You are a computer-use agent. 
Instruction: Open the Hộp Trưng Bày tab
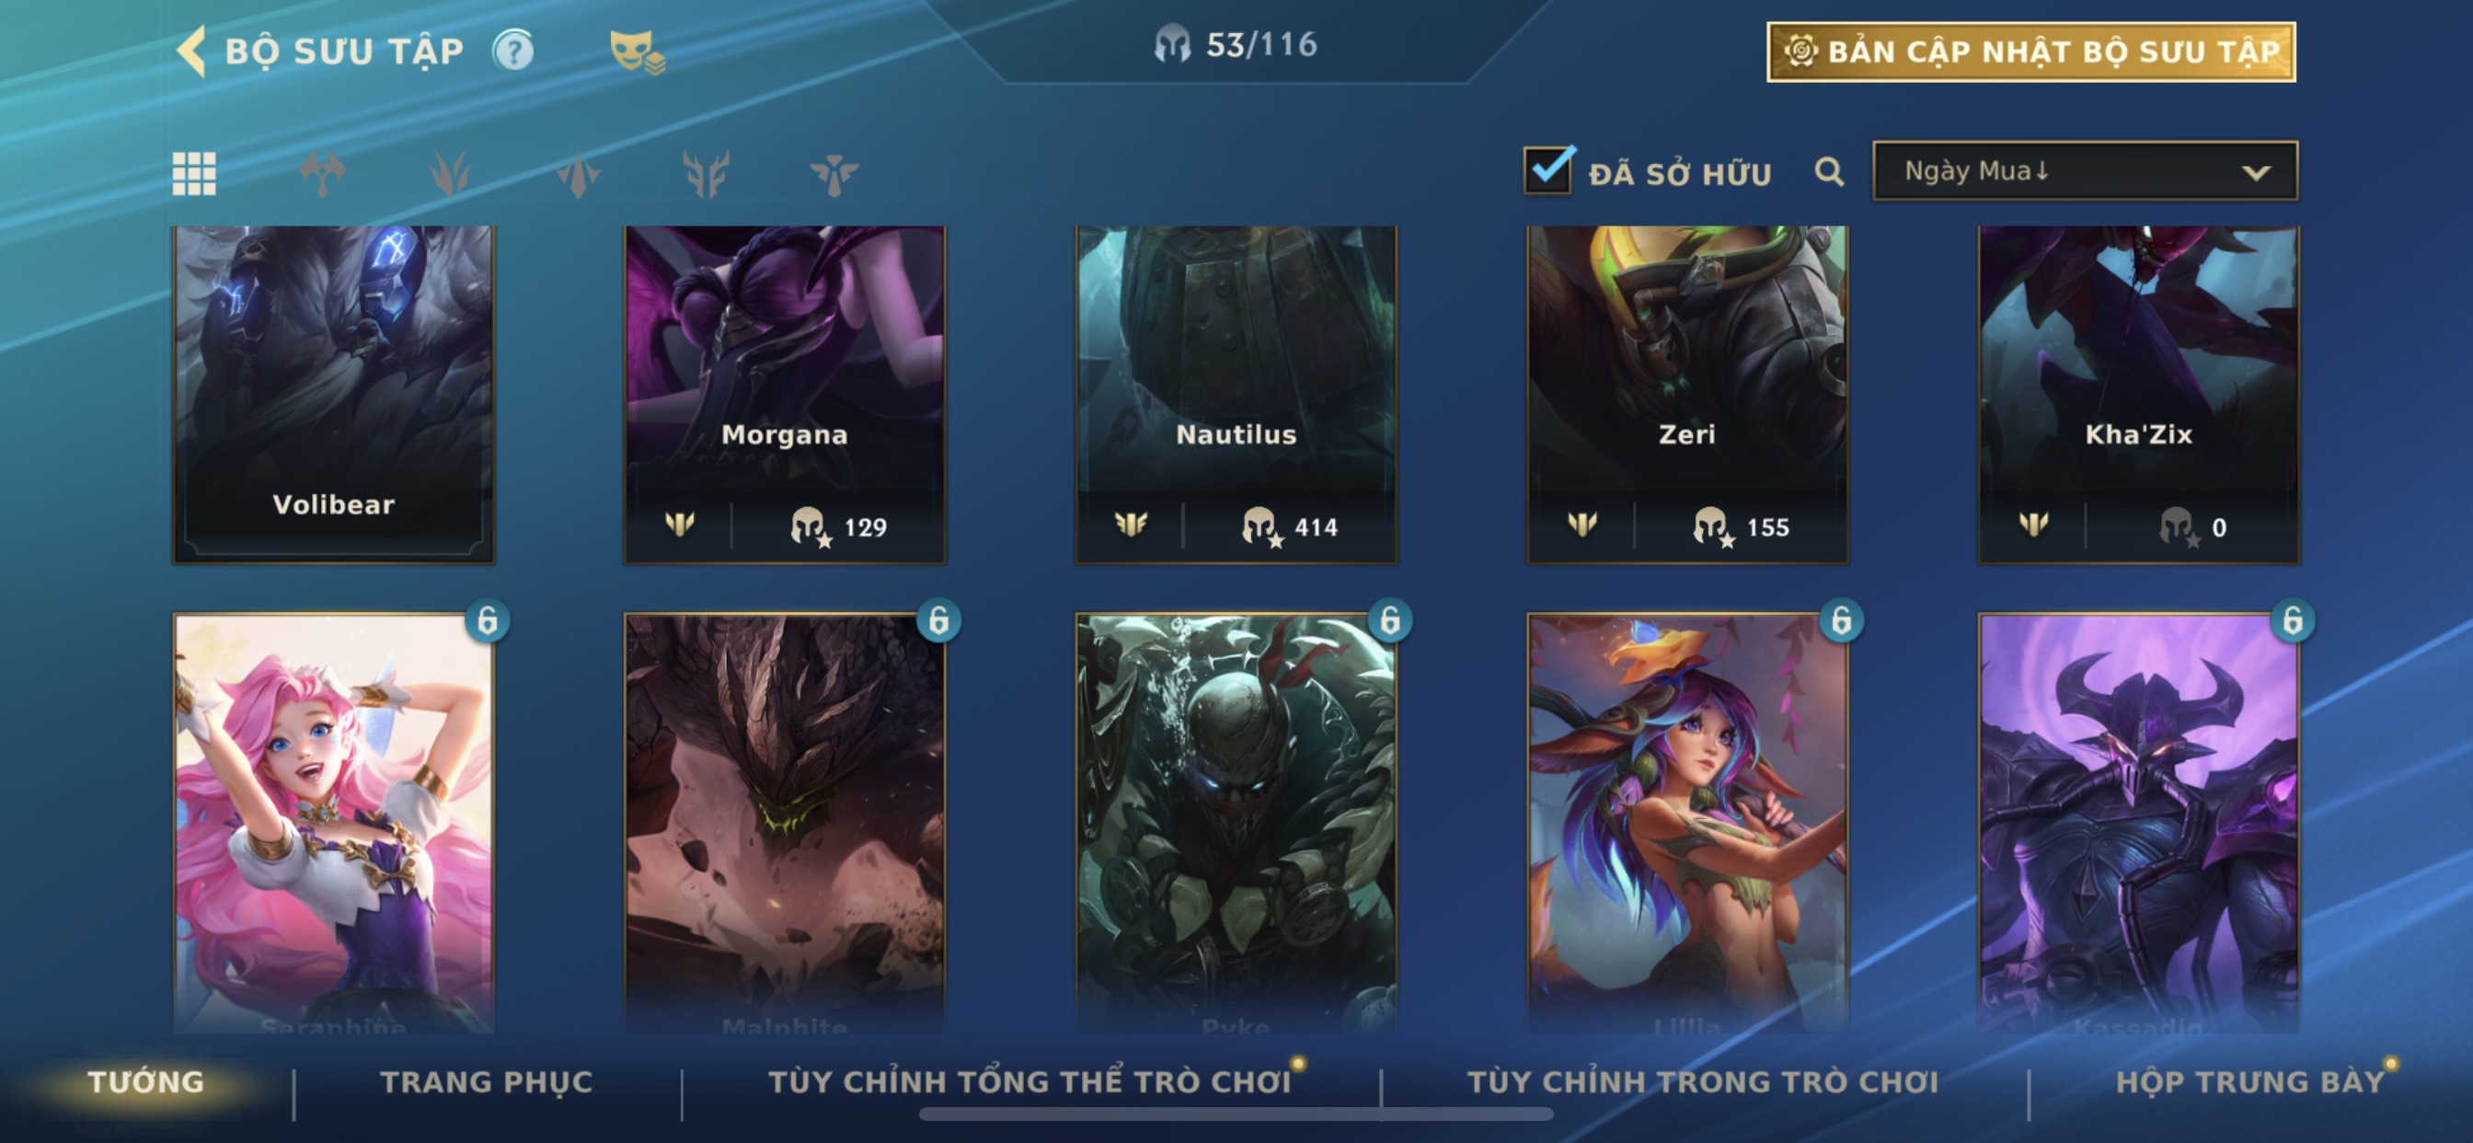coord(2250,1082)
